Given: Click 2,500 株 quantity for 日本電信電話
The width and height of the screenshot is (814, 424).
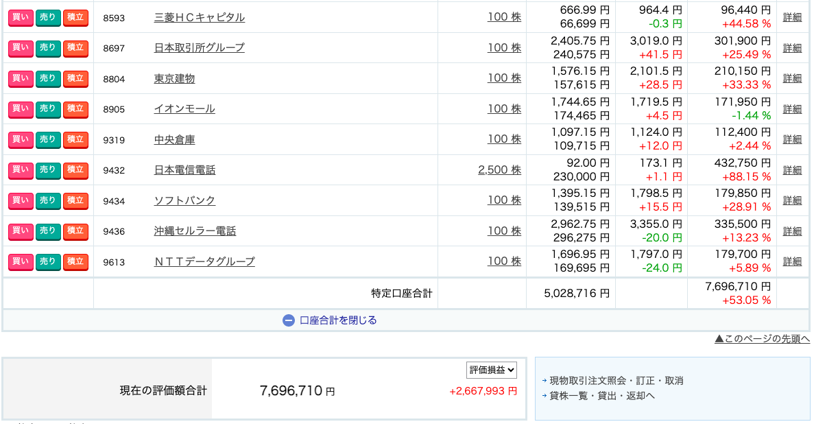Looking at the screenshot, I should [x=499, y=170].
